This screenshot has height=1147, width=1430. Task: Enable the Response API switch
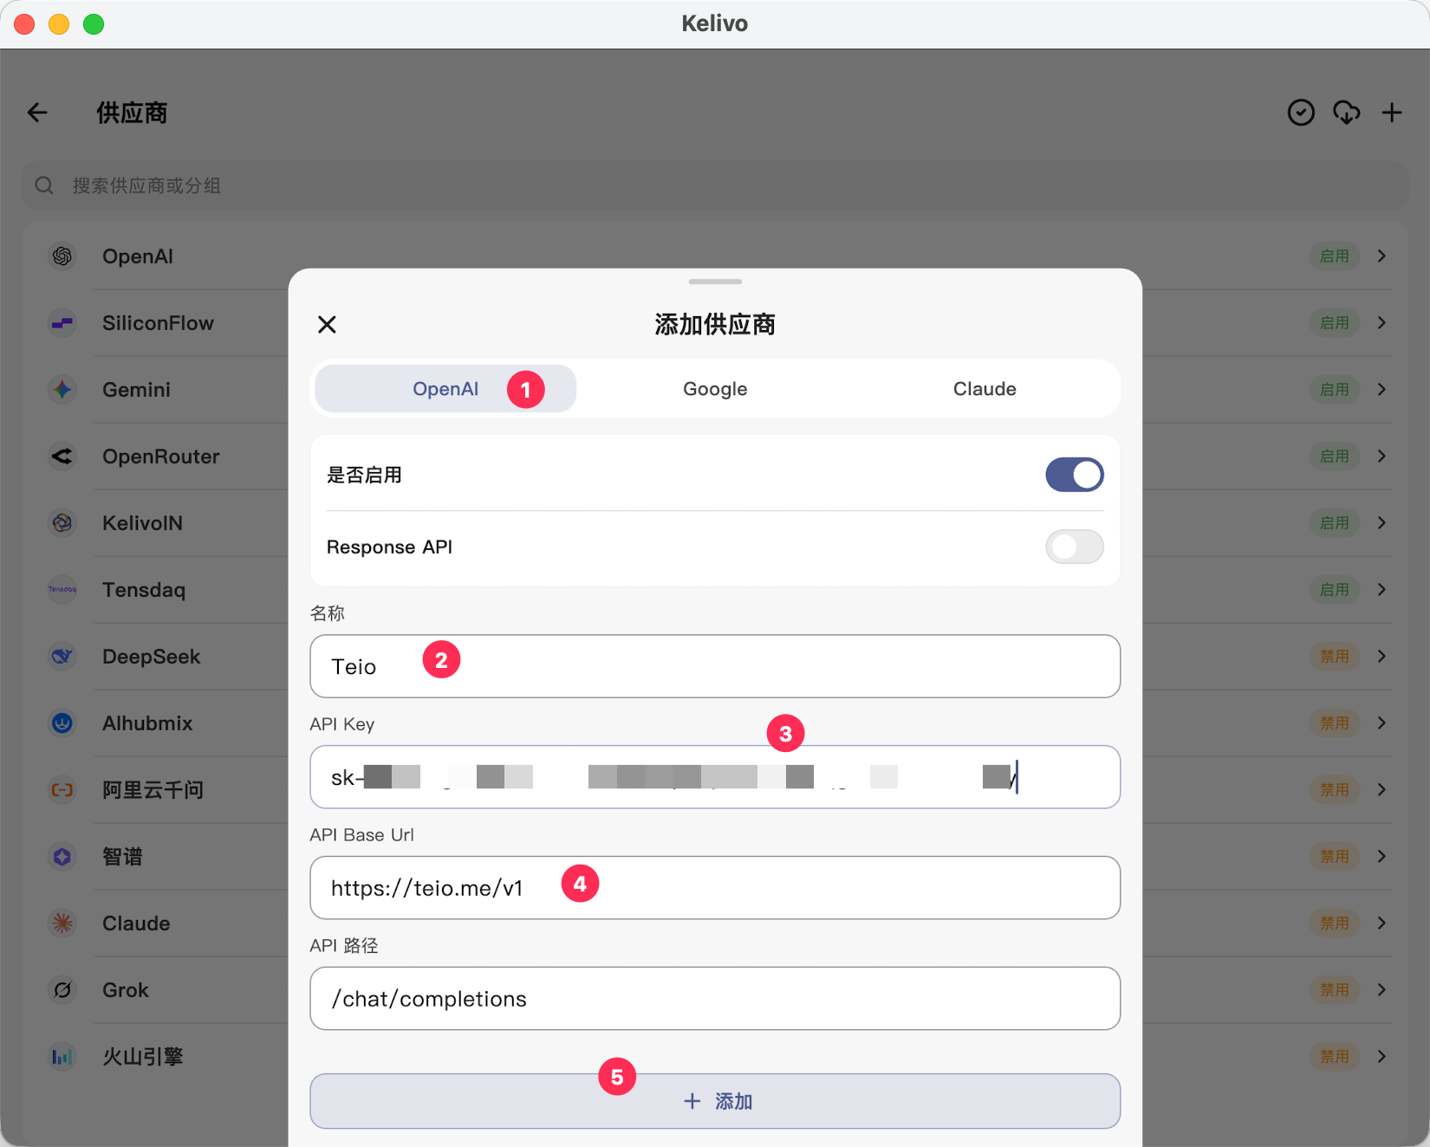(x=1075, y=548)
